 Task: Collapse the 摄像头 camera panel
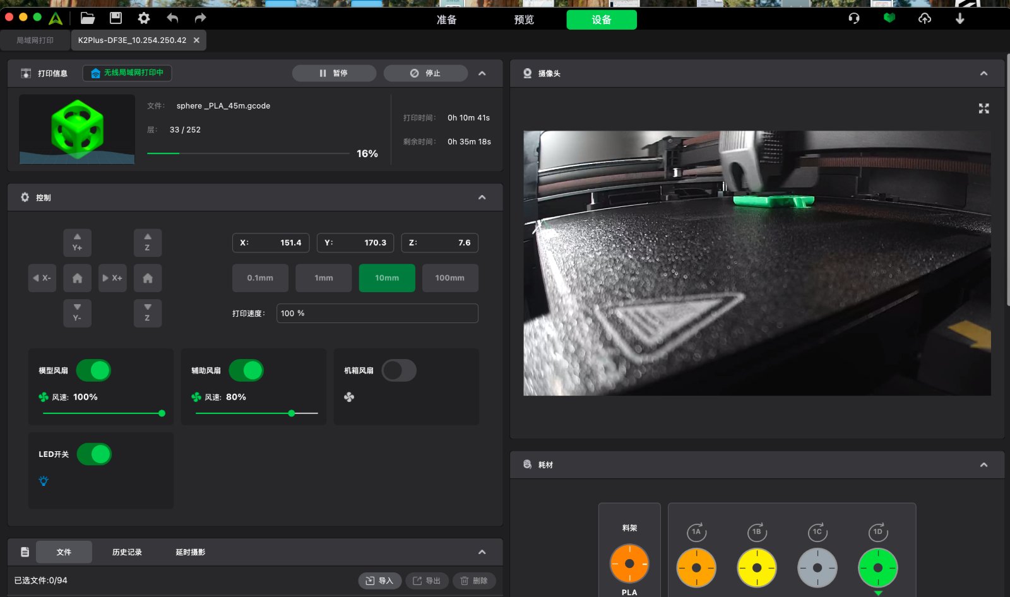point(983,73)
